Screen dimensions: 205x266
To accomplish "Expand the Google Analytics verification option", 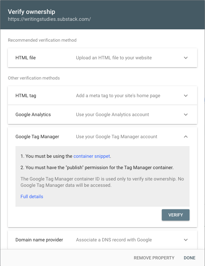I will 185,115.
